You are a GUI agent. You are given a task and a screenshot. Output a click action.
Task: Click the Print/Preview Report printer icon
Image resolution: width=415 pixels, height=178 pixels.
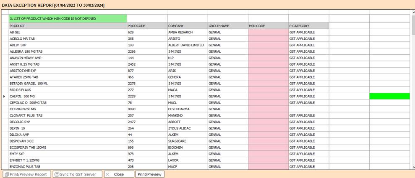coord(7,174)
